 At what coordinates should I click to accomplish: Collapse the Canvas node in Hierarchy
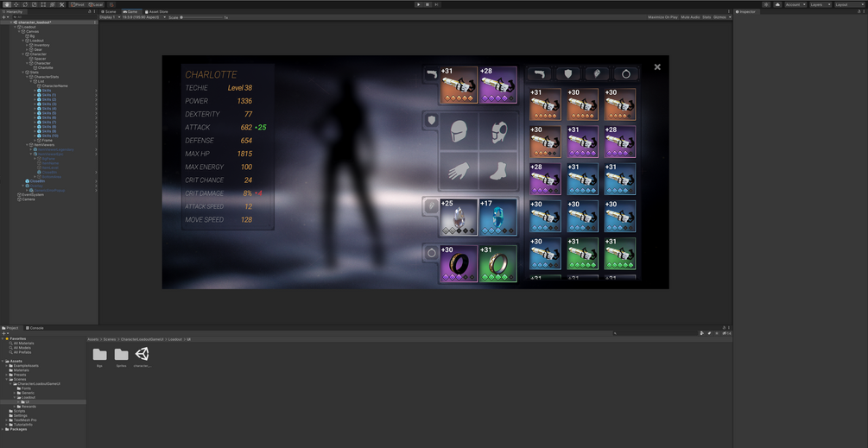[19, 32]
